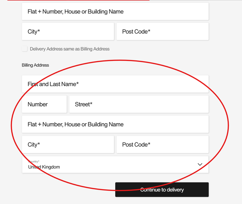This screenshot has height=204, width=242.
Task: Click the 'First and Last Name*' placeholder text
Action: coord(53,84)
